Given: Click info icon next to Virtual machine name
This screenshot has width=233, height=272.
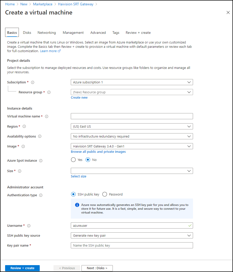Looking at the screenshot, I should click(x=47, y=116).
